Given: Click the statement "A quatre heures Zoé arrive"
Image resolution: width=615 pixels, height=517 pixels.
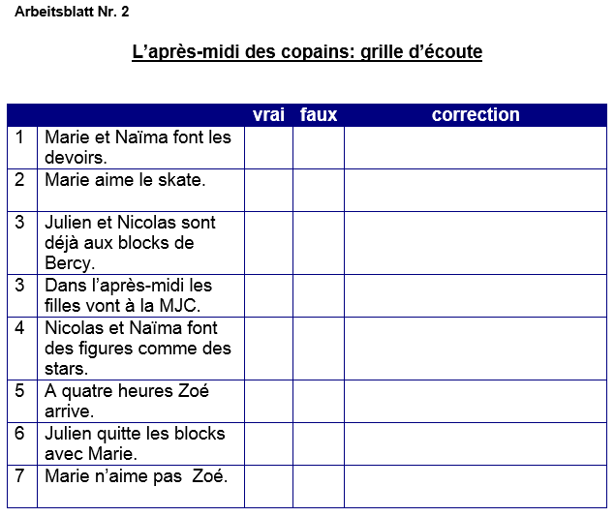Looking at the screenshot, I should click(126, 401).
